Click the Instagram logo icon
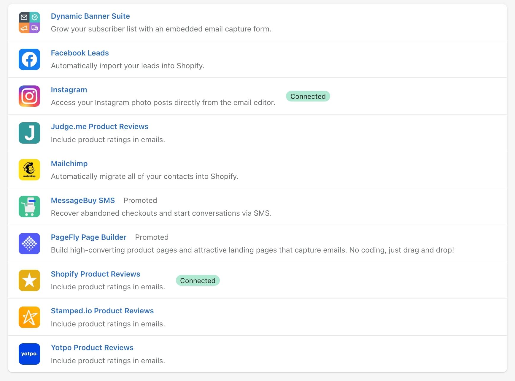The width and height of the screenshot is (515, 381). click(29, 96)
